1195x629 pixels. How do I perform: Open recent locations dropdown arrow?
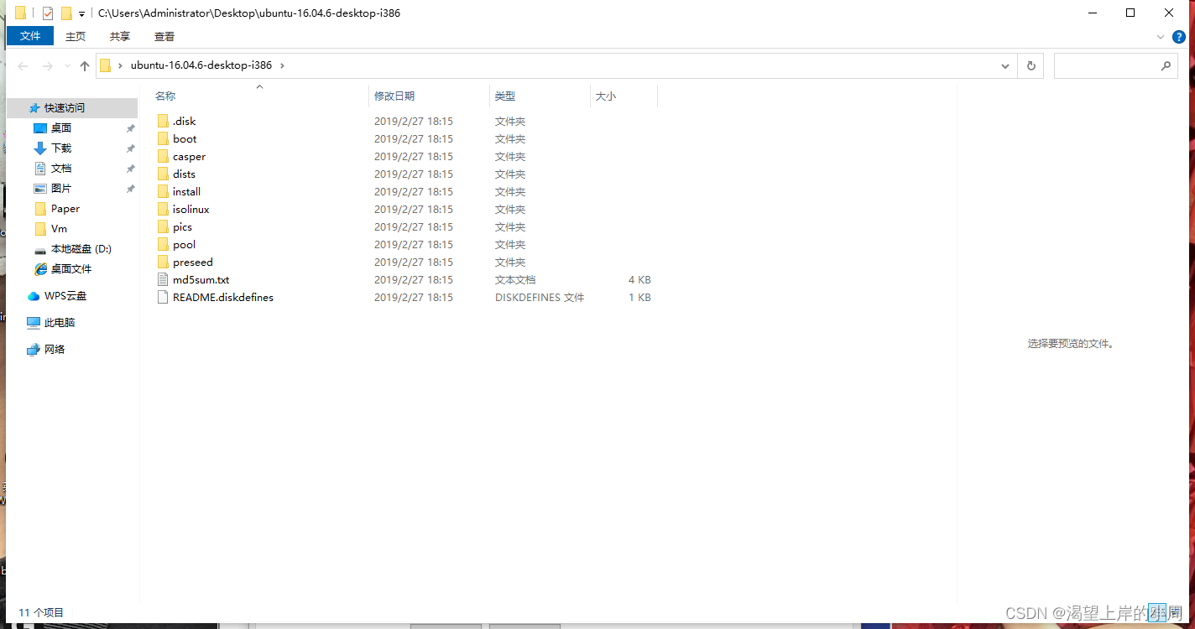click(67, 65)
